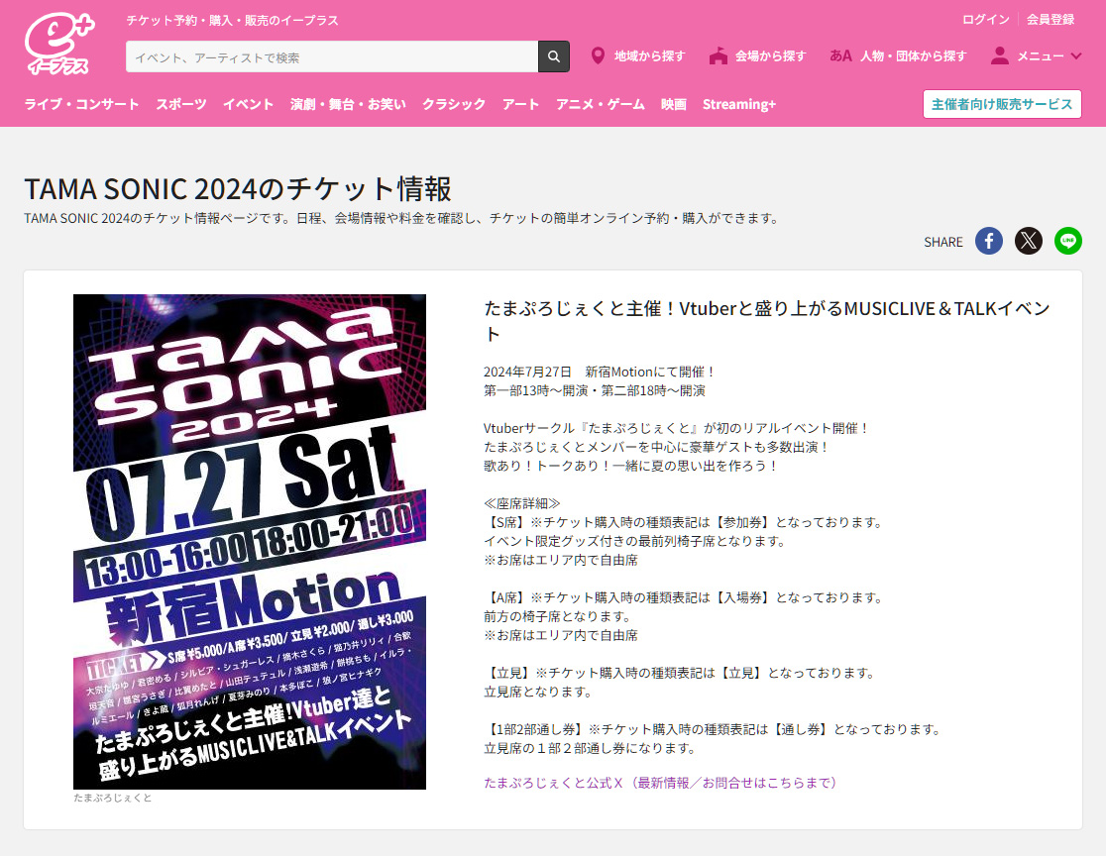Click the 主催者向け販売サービス button
The height and width of the screenshot is (856, 1106).
coord(1001,104)
